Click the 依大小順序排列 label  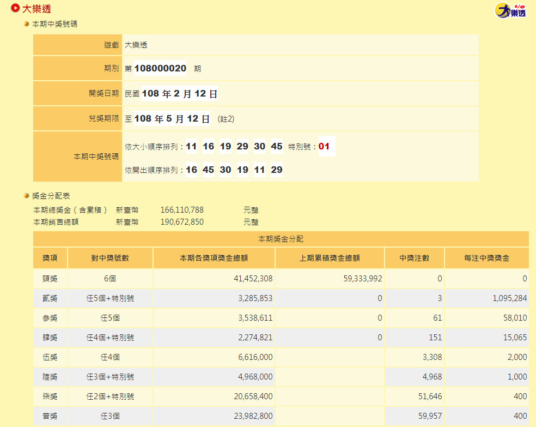[x=155, y=147]
